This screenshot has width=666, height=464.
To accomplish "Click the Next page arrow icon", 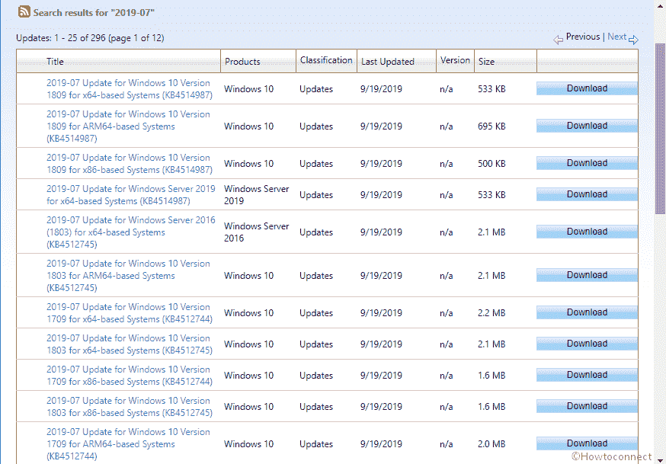I will pyautogui.click(x=633, y=40).
